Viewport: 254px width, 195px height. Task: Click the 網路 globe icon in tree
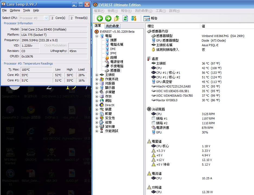(x=101, y=101)
